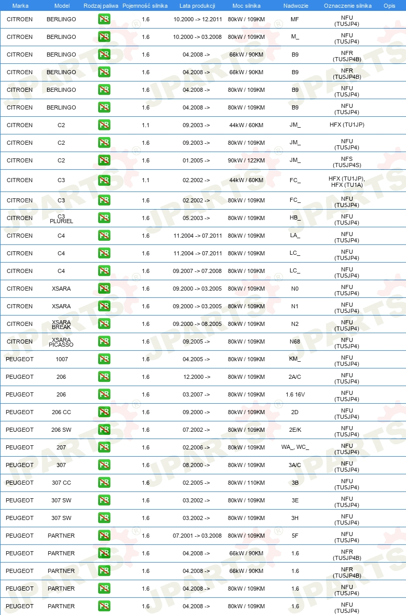Click the fuel type icon in the Berlingo MF row

[x=104, y=19]
